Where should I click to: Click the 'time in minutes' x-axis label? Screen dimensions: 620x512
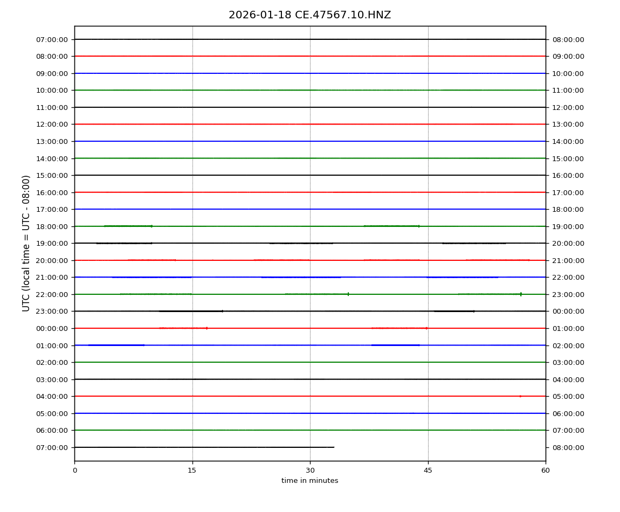pos(309,481)
